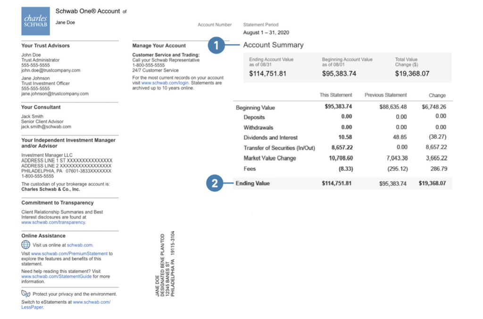The width and height of the screenshot is (483, 319).
Task: Click the Ending Value row label
Action: pos(253,183)
